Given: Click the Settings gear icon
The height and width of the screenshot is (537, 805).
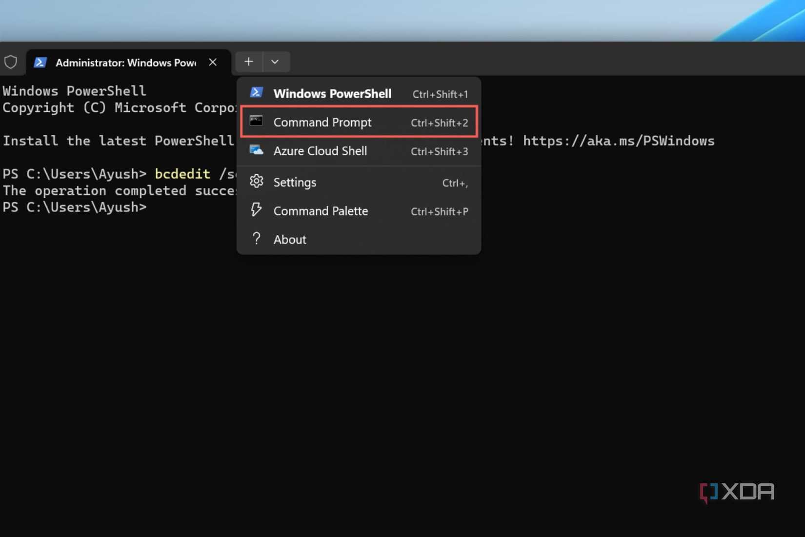Looking at the screenshot, I should (x=256, y=182).
